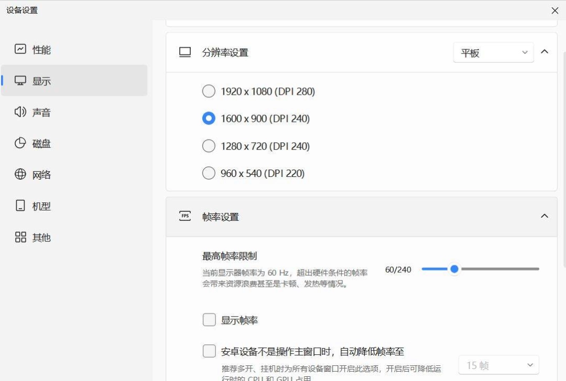The height and width of the screenshot is (381, 566).
Task: Click the 最高帧率限制 slider handle
Action: coord(454,269)
